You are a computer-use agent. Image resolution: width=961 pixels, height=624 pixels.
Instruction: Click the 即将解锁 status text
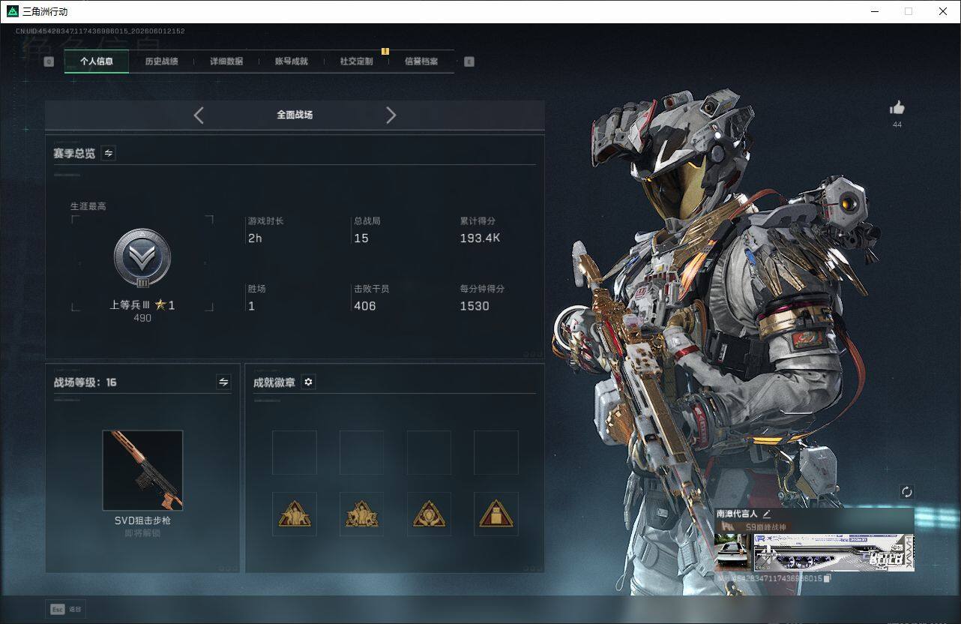(142, 533)
